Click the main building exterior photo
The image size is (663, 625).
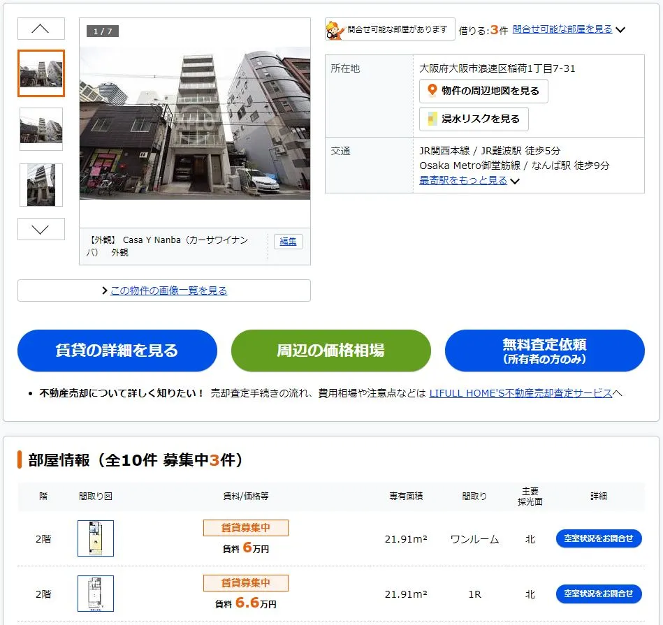(x=195, y=123)
